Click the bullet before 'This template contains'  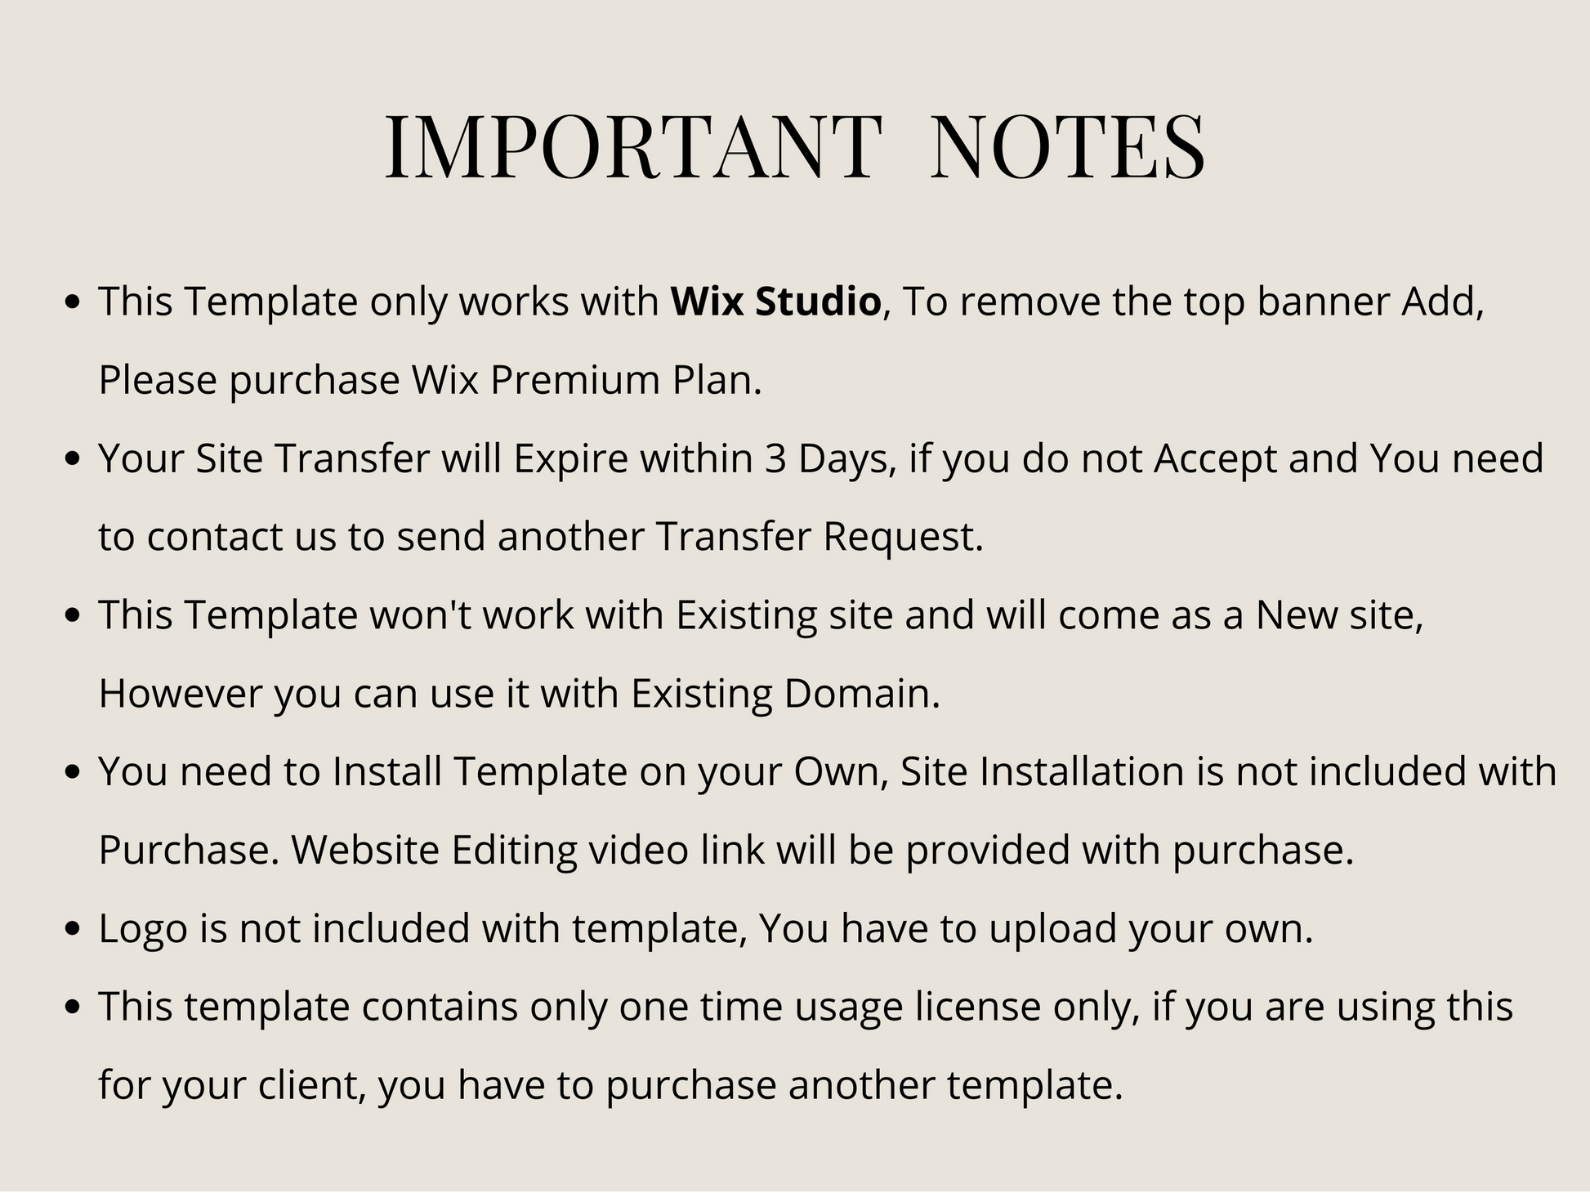(74, 1008)
